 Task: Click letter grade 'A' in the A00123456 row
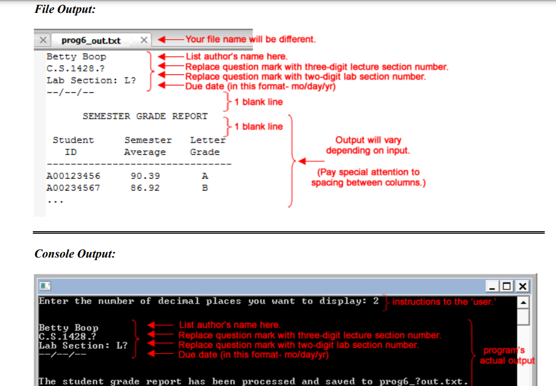(x=205, y=176)
